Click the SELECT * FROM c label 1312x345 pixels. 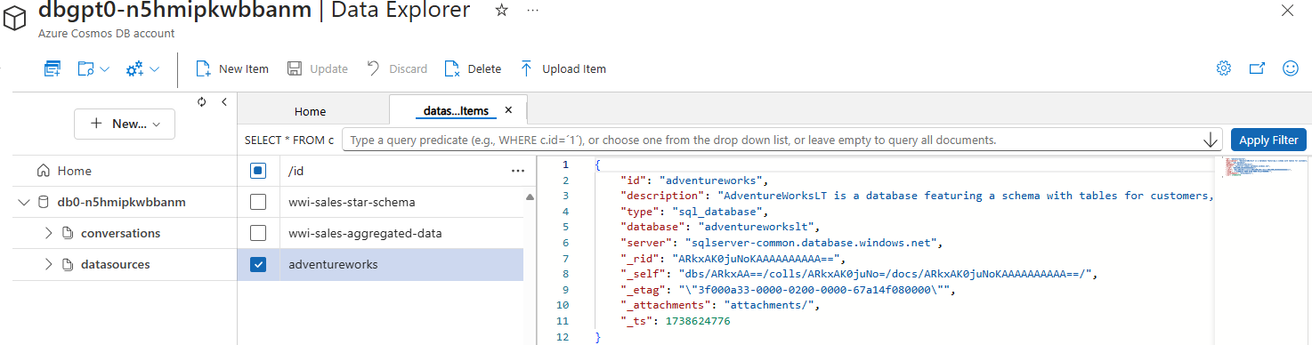click(x=289, y=140)
